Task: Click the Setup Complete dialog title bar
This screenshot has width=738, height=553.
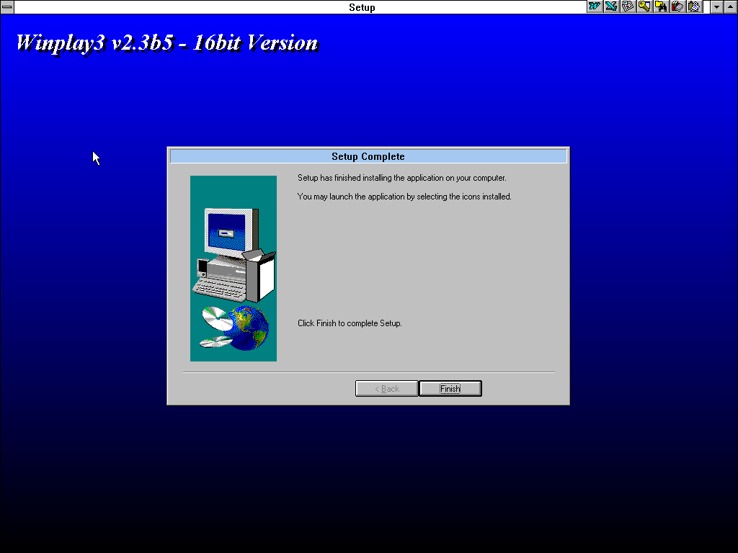Action: click(368, 156)
